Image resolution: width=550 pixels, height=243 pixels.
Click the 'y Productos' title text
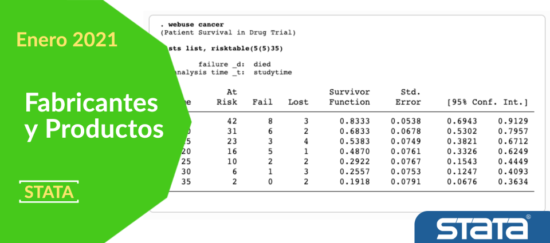click(94, 129)
